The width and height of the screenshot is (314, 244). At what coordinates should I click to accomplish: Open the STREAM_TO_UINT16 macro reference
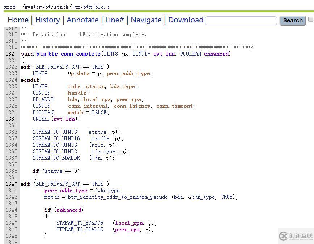[56, 138]
